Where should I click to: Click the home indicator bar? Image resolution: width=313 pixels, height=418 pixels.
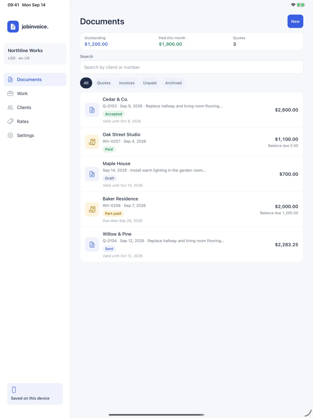point(156,415)
